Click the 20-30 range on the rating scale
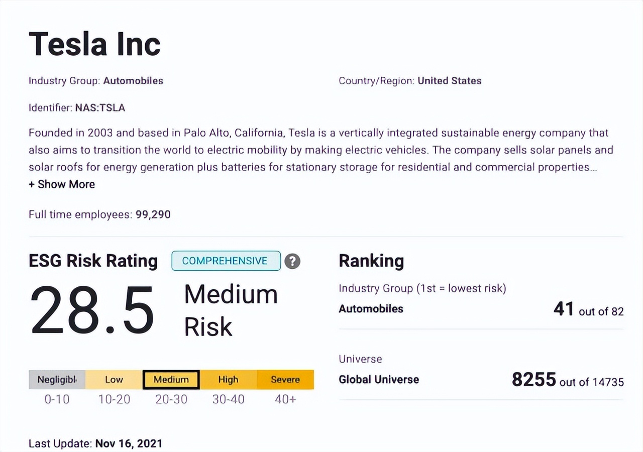Screen dimensions: 643x452 pos(171,399)
